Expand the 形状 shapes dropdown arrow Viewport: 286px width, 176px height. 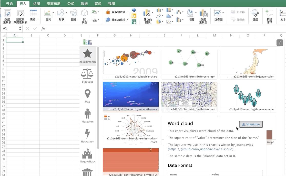(66, 13)
